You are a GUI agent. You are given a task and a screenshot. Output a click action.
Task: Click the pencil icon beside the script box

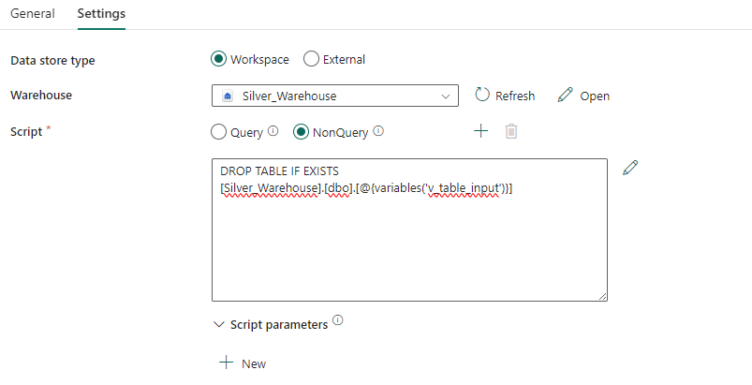pos(630,168)
